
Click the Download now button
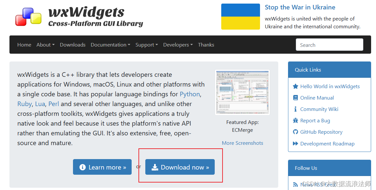point(180,167)
